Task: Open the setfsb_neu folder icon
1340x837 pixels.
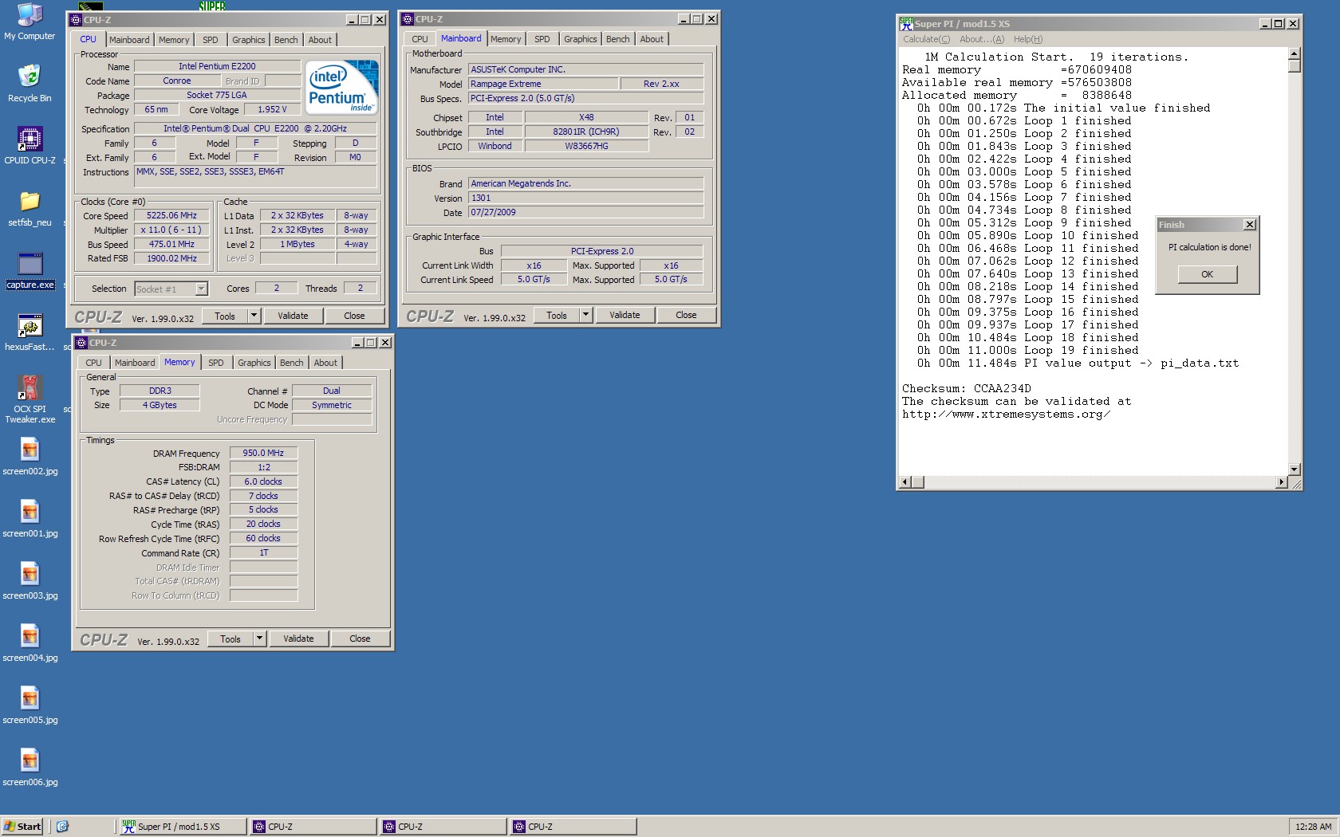Action: coord(30,208)
